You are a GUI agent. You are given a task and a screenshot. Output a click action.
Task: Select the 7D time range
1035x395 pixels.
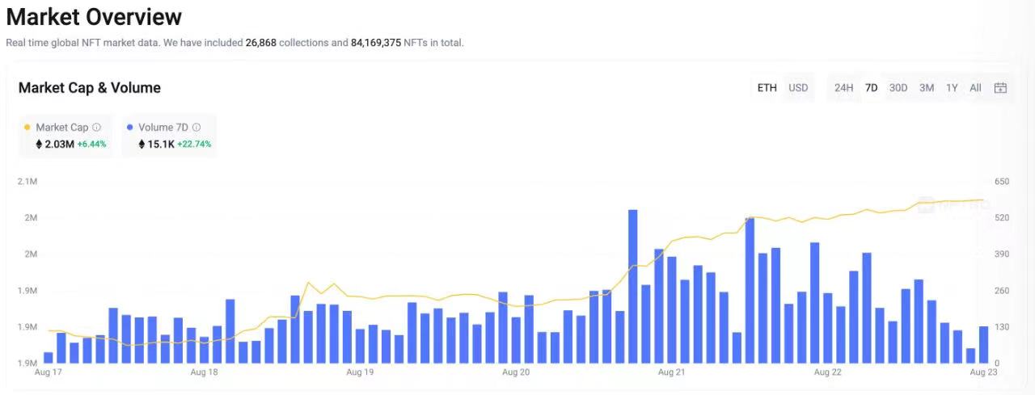(871, 88)
